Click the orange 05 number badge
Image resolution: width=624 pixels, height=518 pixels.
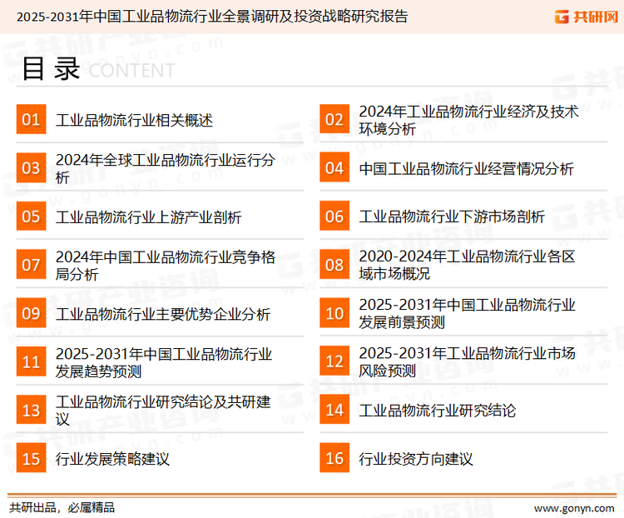(x=31, y=216)
